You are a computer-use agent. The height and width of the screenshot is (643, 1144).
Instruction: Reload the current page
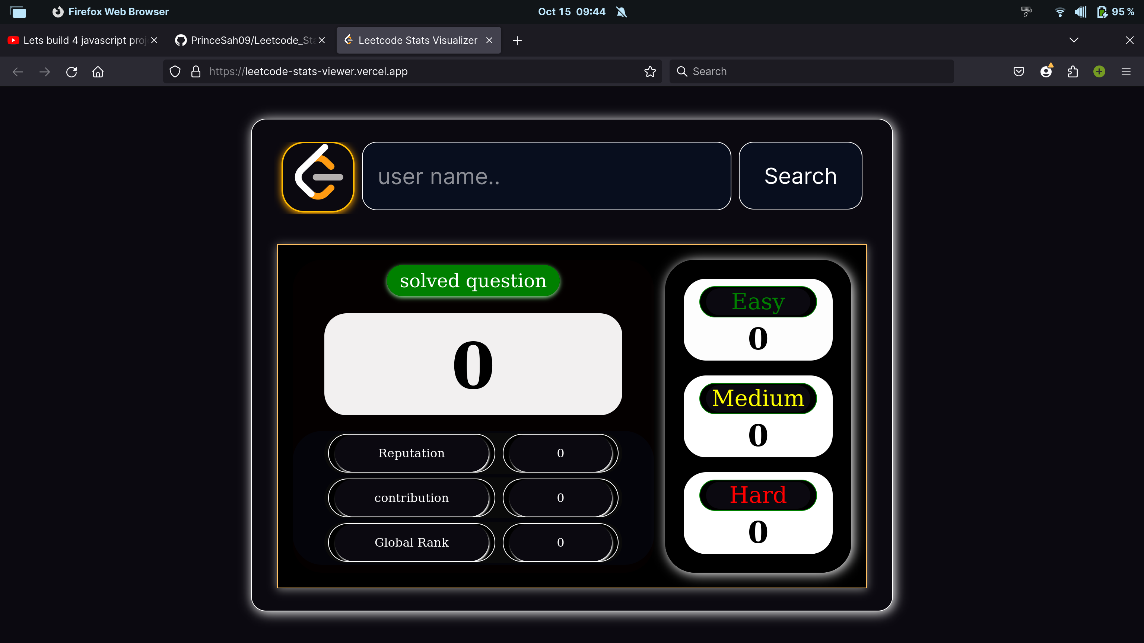pyautogui.click(x=71, y=71)
